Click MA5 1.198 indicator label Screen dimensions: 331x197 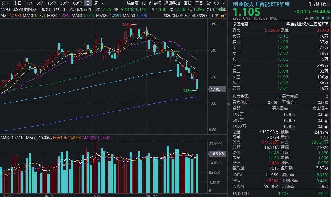[x=11, y=15]
